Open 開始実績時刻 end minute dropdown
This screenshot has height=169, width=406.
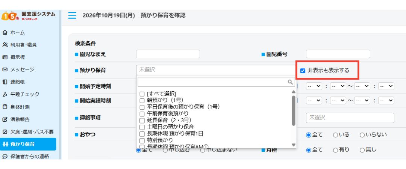pos(386,100)
